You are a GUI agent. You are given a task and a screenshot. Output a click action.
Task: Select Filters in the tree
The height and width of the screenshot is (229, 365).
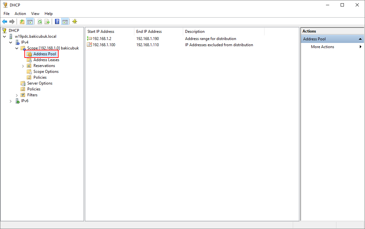(x=32, y=95)
